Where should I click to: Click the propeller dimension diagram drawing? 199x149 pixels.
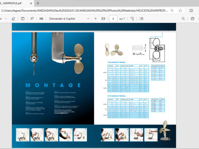[157, 50]
